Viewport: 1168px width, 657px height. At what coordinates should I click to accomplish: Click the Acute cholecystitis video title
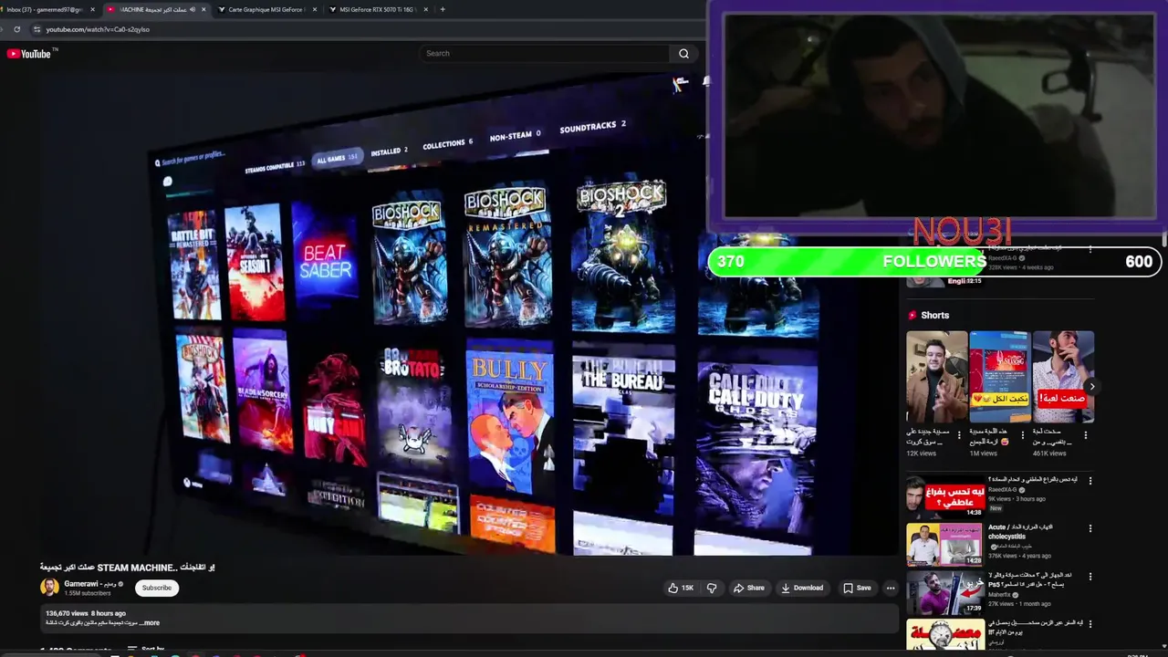pos(1020,532)
